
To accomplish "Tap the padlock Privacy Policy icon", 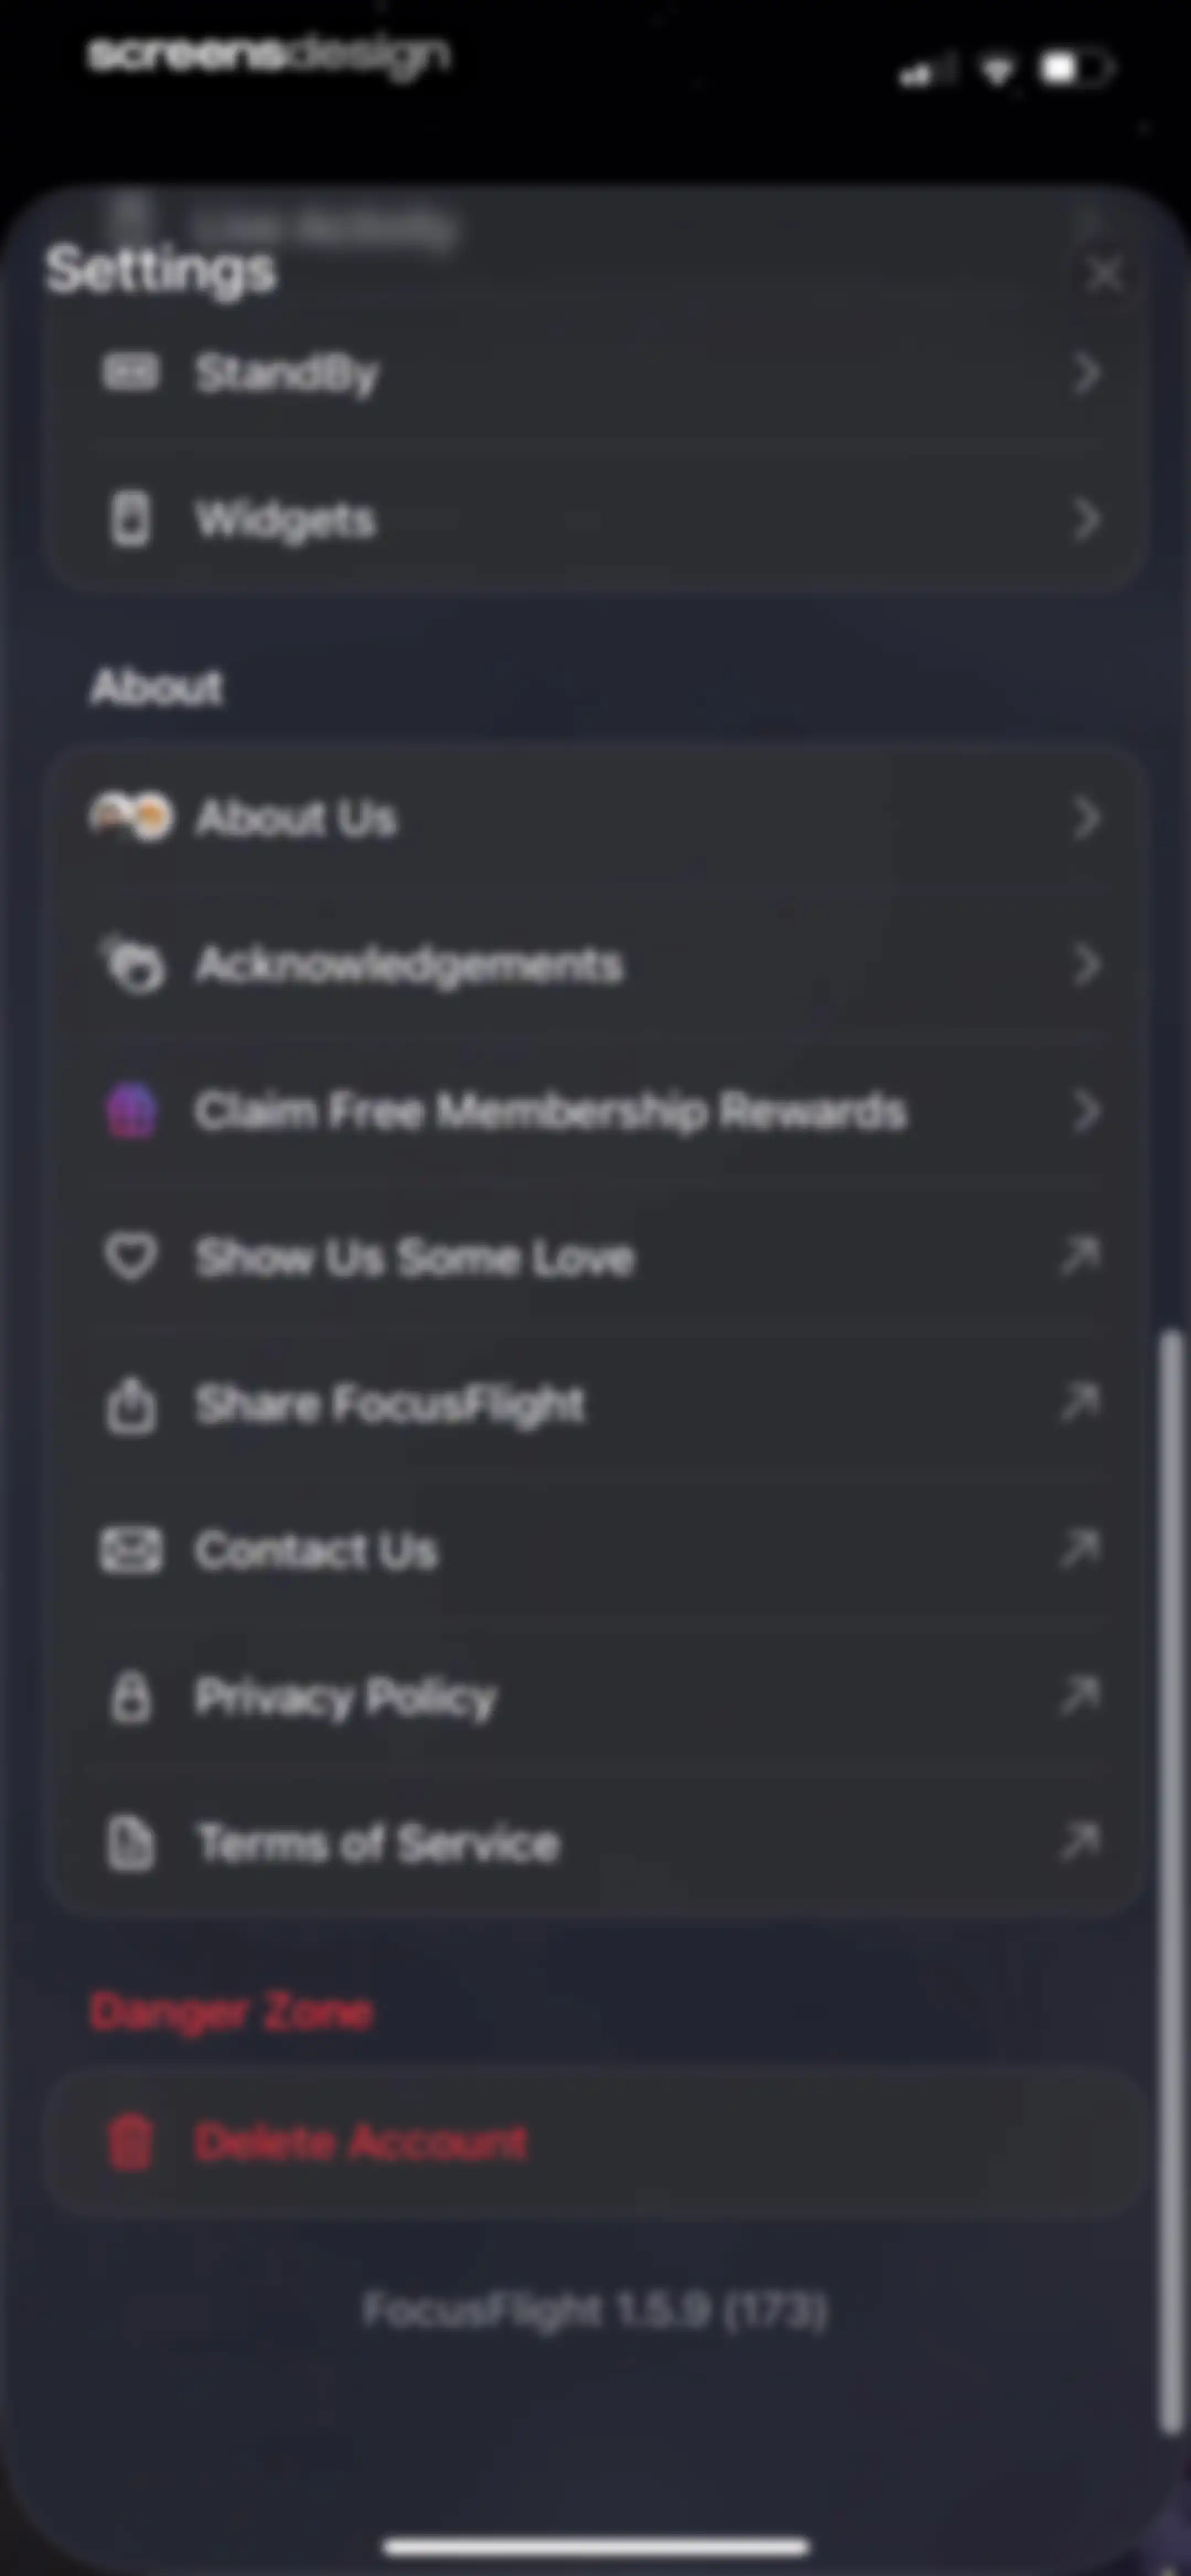I will (x=131, y=1696).
